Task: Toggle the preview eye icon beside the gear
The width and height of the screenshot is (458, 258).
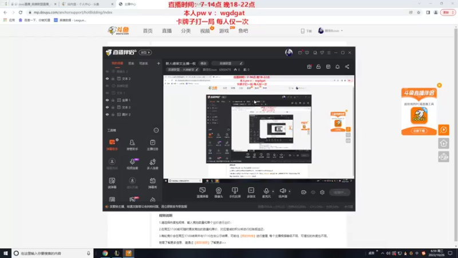Action: (313, 192)
